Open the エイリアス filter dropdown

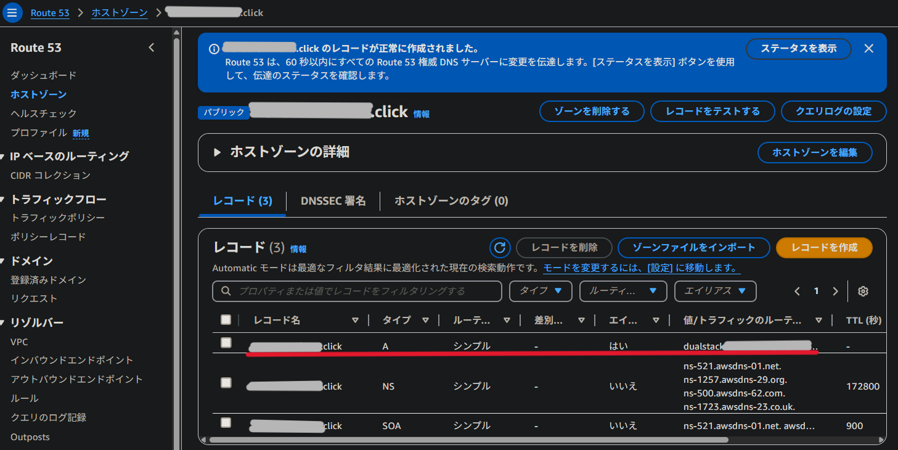(716, 291)
